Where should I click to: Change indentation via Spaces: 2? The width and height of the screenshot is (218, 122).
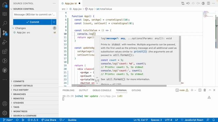[156, 120]
